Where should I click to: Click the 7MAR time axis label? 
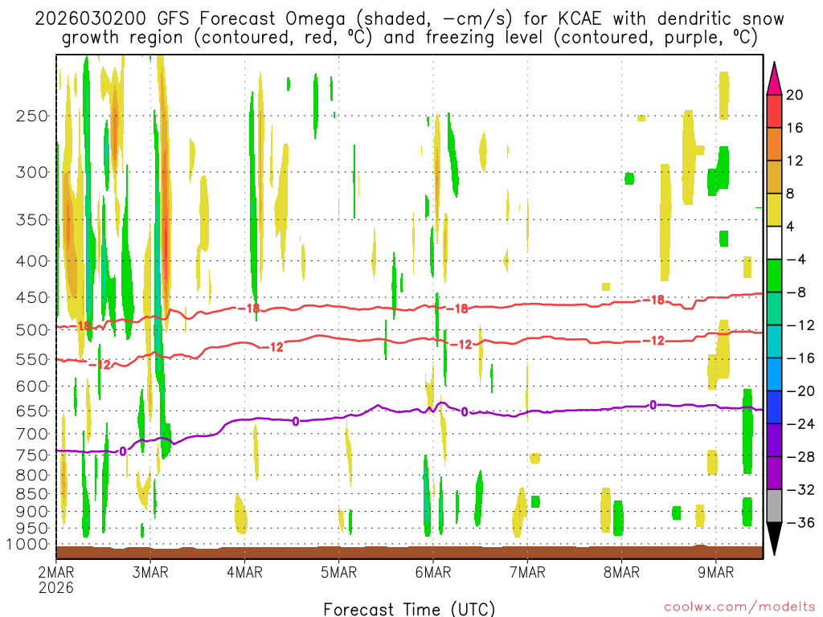coord(527,572)
